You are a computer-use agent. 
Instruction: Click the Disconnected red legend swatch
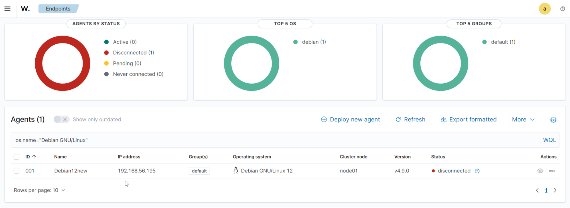106,53
